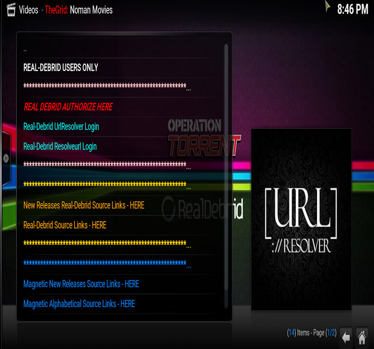Click the URL Resolver thumbnail image
The height and width of the screenshot is (349, 374).
click(301, 219)
